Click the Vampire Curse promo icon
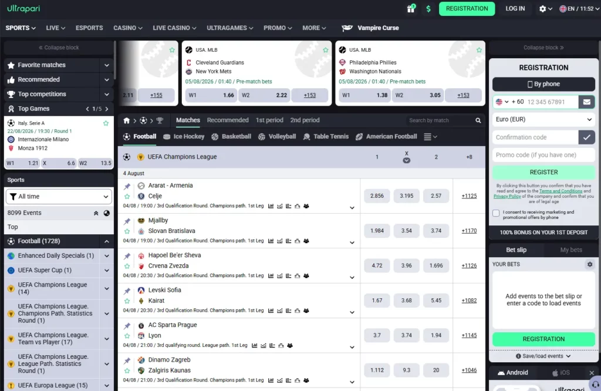Viewport: 601px width, 391px height. pyautogui.click(x=347, y=28)
